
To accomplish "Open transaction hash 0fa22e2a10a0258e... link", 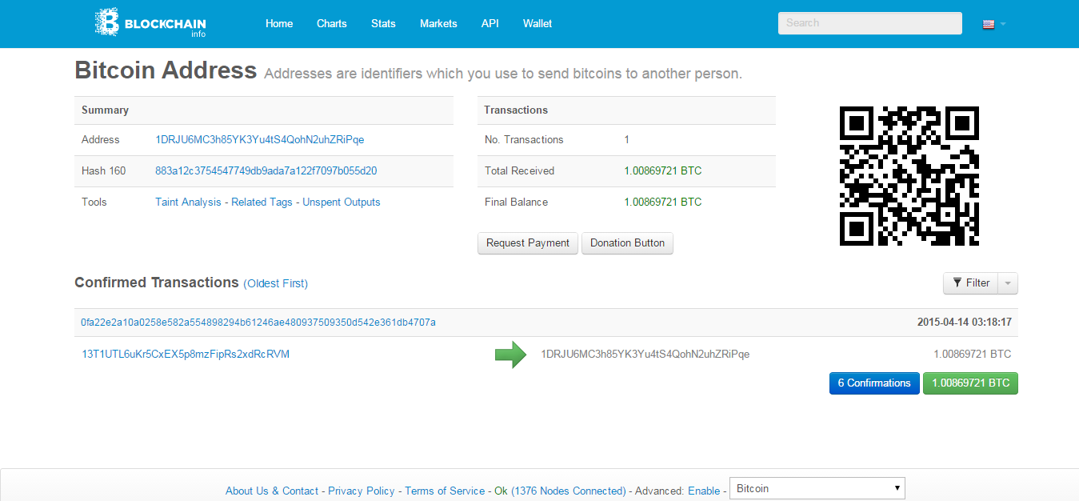I will (x=258, y=323).
